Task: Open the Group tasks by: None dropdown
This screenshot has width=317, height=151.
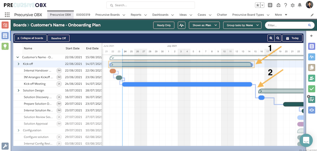Action: coord(242,25)
